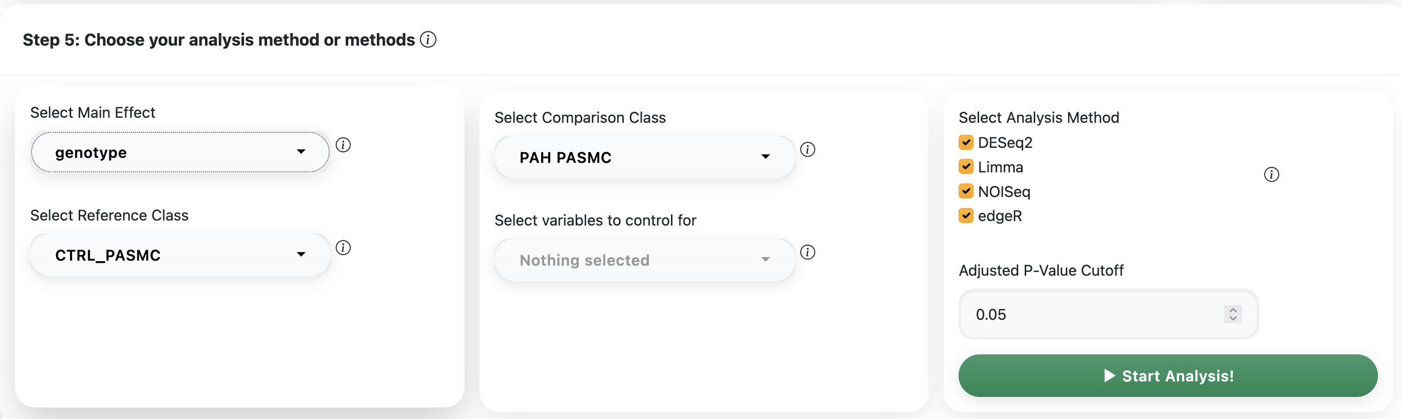1402x419 pixels.
Task: Uncheck the Limma checkbox
Action: pyautogui.click(x=966, y=166)
